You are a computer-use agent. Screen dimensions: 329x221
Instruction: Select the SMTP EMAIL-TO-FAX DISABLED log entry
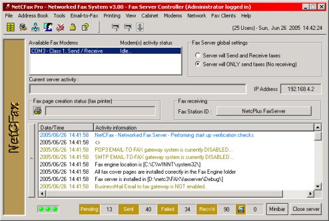pos(176,157)
